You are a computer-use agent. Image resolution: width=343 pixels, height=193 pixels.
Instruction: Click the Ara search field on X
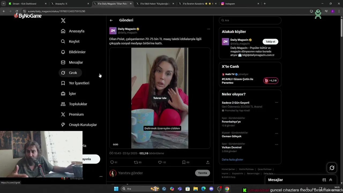(x=250, y=20)
